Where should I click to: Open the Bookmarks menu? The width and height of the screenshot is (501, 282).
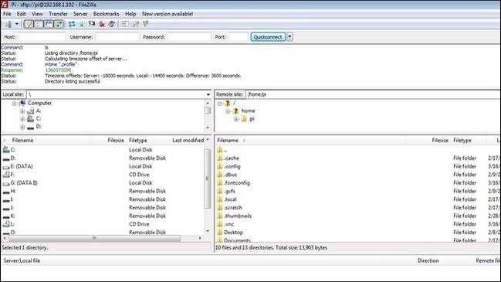(x=106, y=14)
